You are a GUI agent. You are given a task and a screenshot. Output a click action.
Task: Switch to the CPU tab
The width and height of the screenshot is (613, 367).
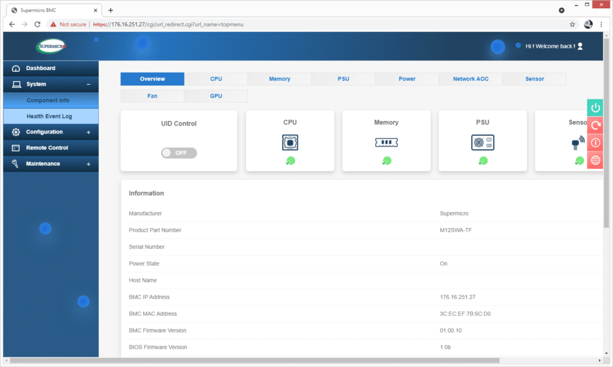click(216, 79)
